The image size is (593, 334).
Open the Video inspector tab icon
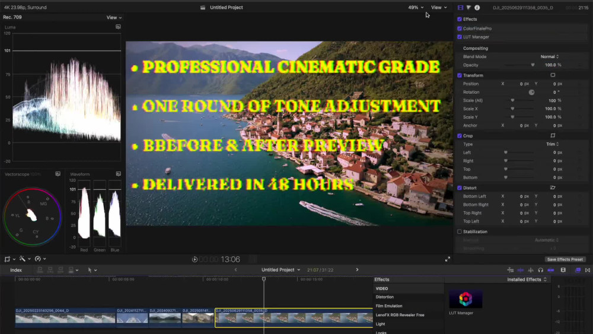coord(460,8)
